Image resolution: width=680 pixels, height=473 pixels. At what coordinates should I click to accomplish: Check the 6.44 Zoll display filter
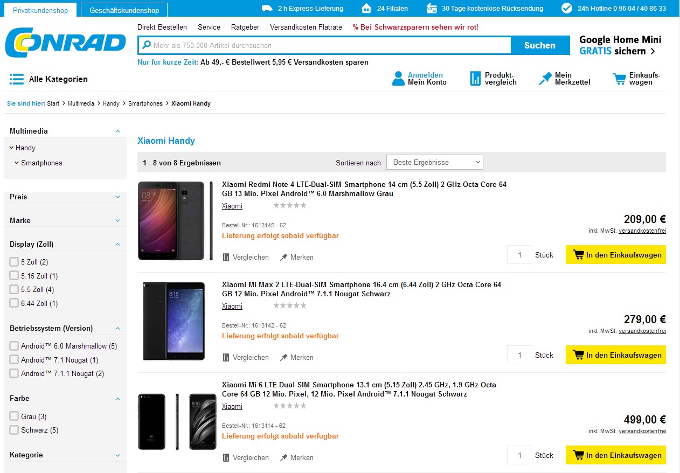pyautogui.click(x=14, y=303)
